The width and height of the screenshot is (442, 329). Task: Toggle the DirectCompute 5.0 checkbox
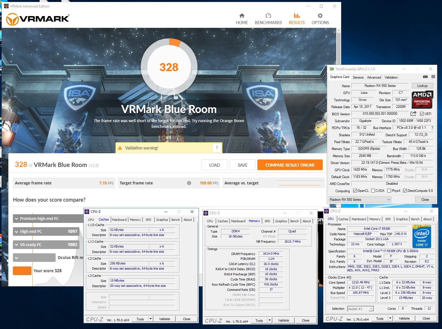click(405, 191)
